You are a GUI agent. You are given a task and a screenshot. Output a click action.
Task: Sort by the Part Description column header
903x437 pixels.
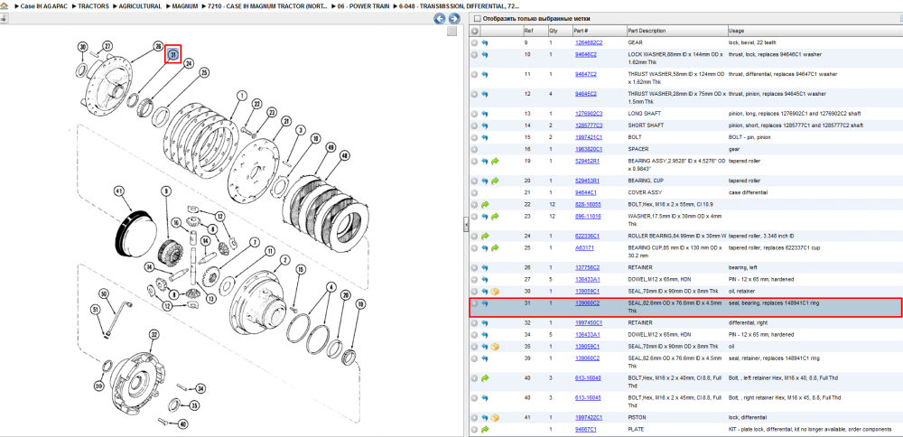click(647, 31)
